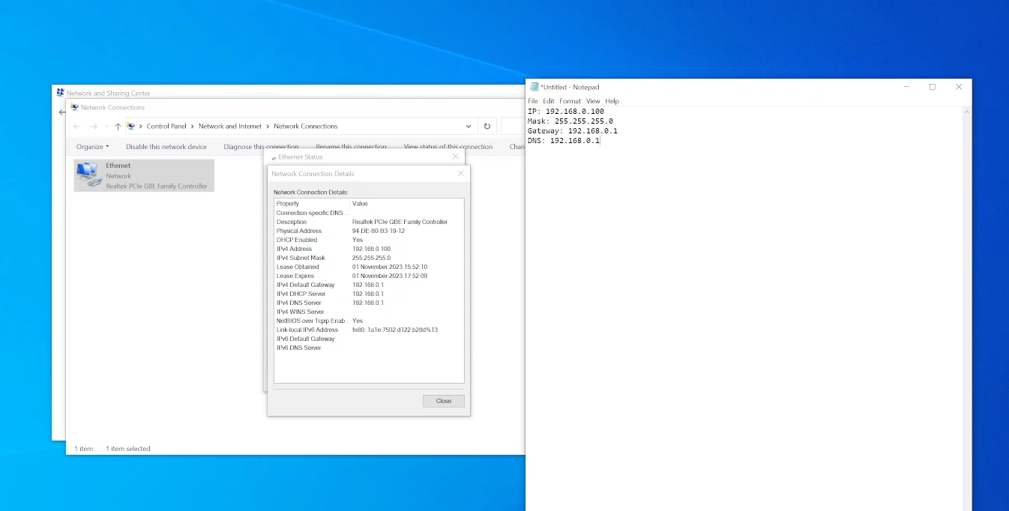Refresh the Network Connections window
1009x511 pixels.
click(x=487, y=127)
